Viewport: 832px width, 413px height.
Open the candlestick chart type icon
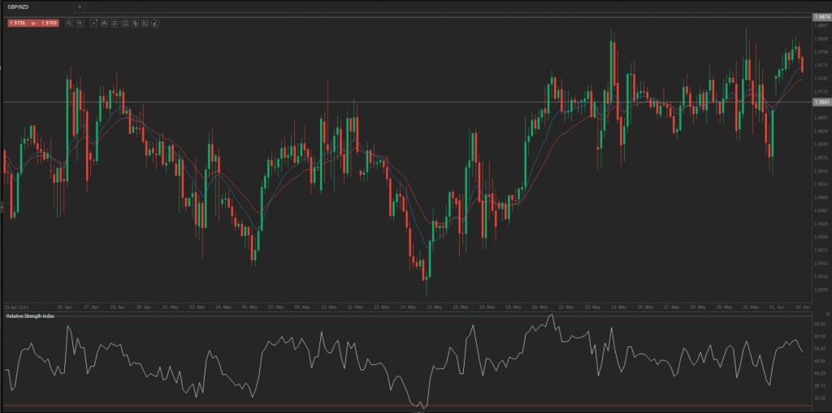point(104,23)
